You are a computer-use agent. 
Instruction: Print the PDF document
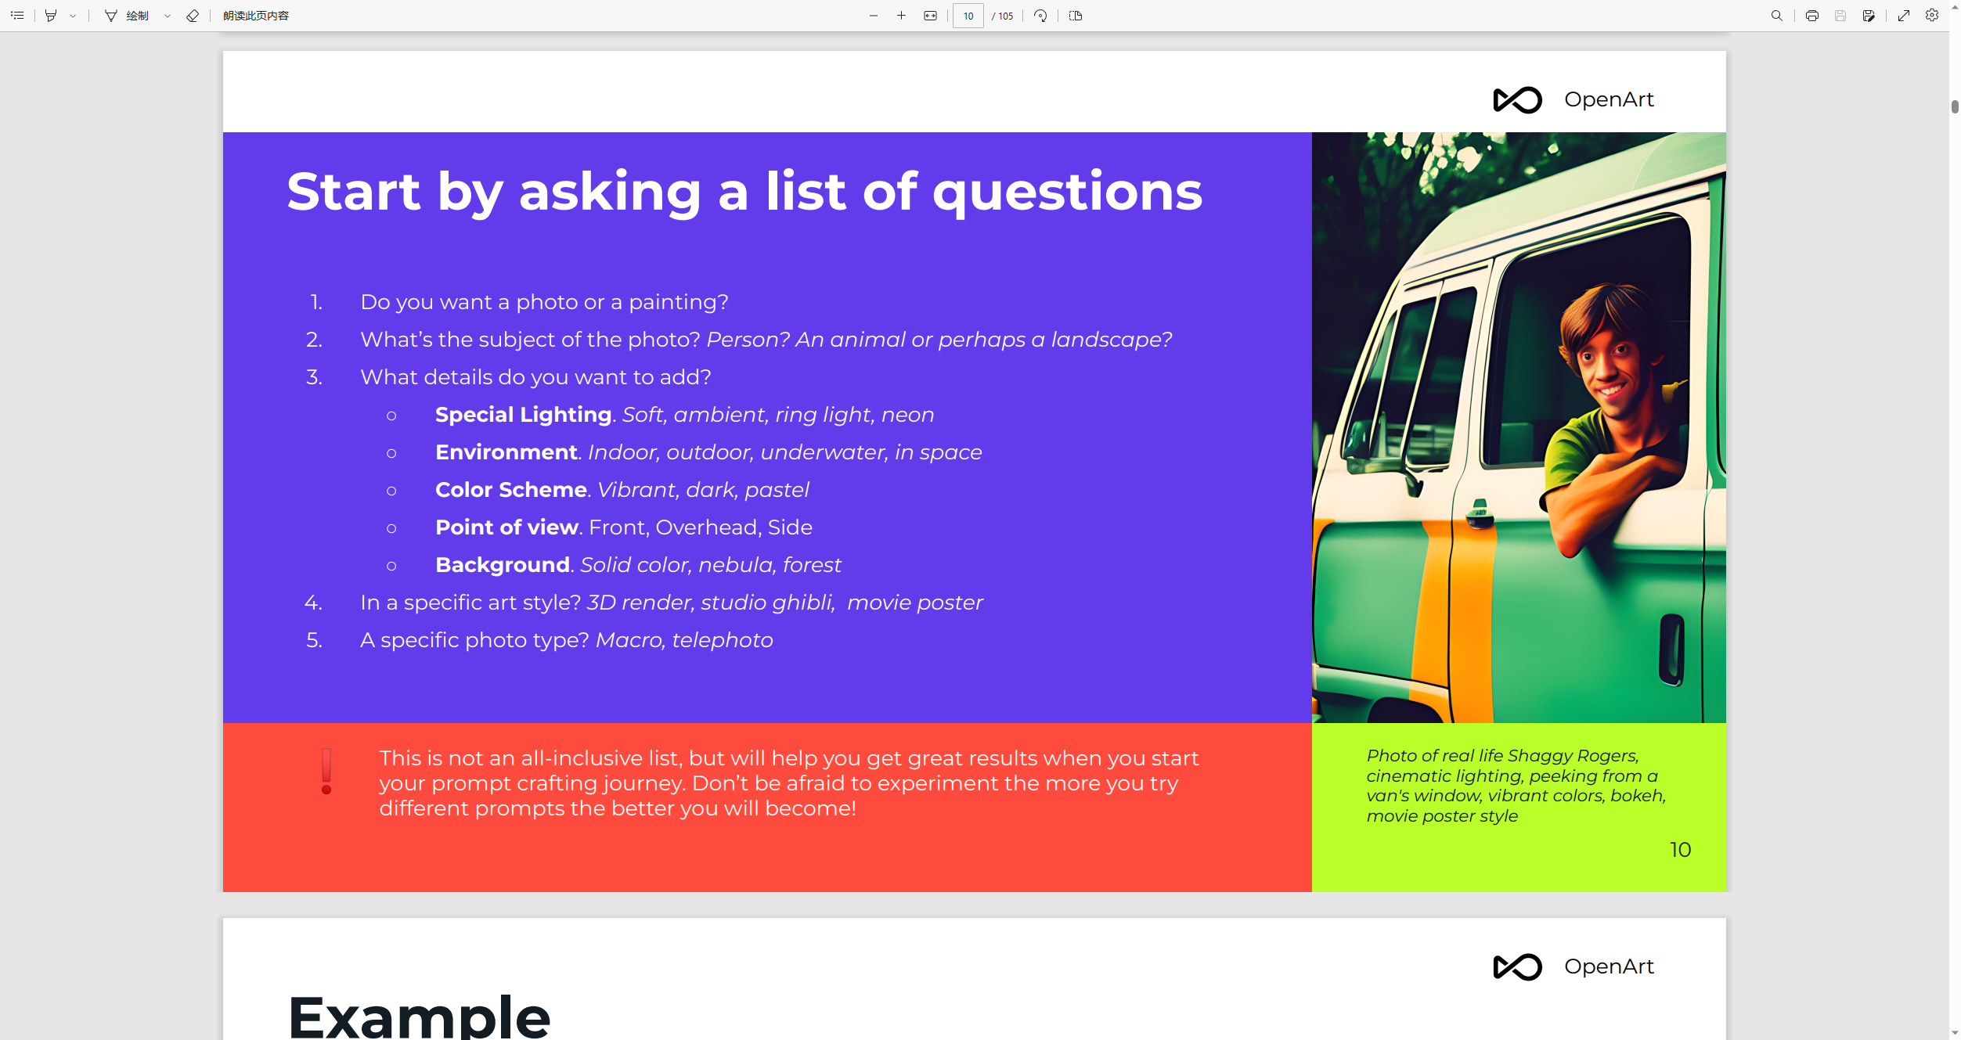click(1812, 16)
